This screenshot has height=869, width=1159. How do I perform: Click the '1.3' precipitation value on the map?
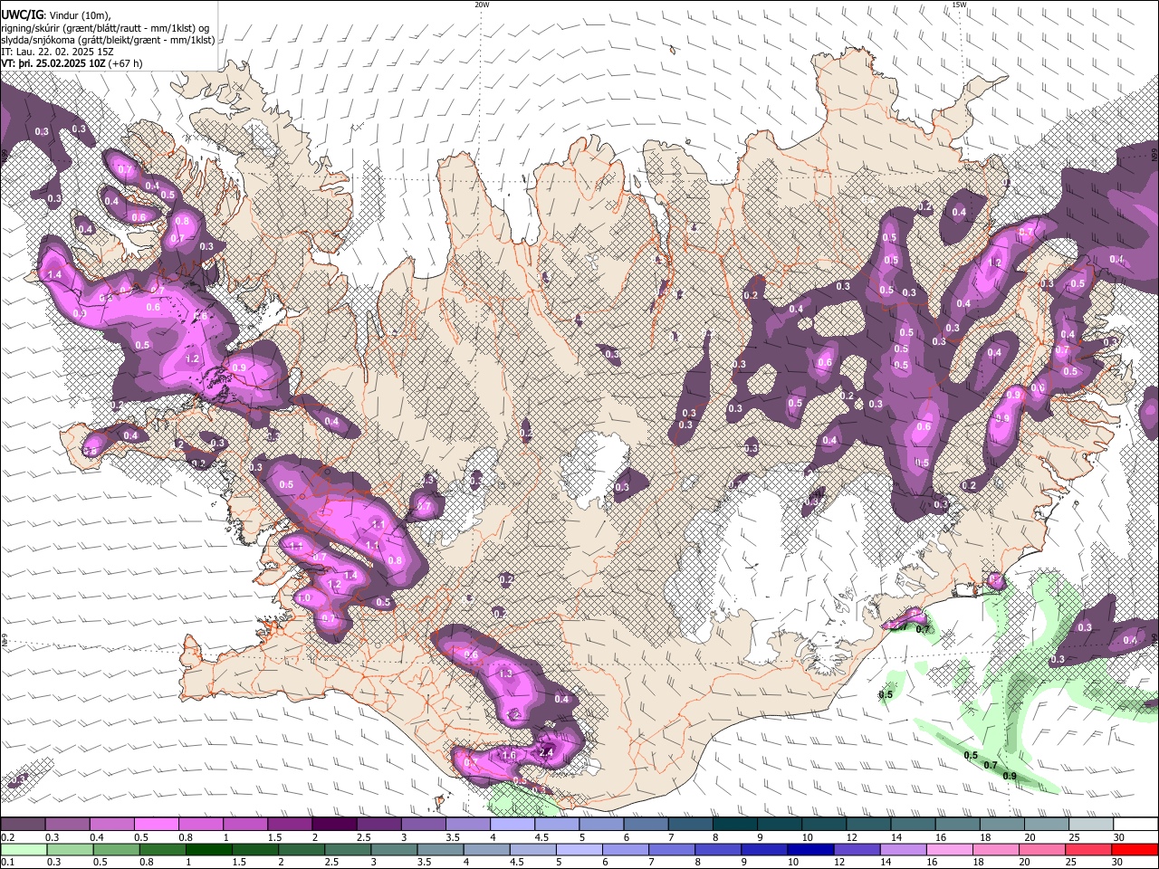pos(505,674)
